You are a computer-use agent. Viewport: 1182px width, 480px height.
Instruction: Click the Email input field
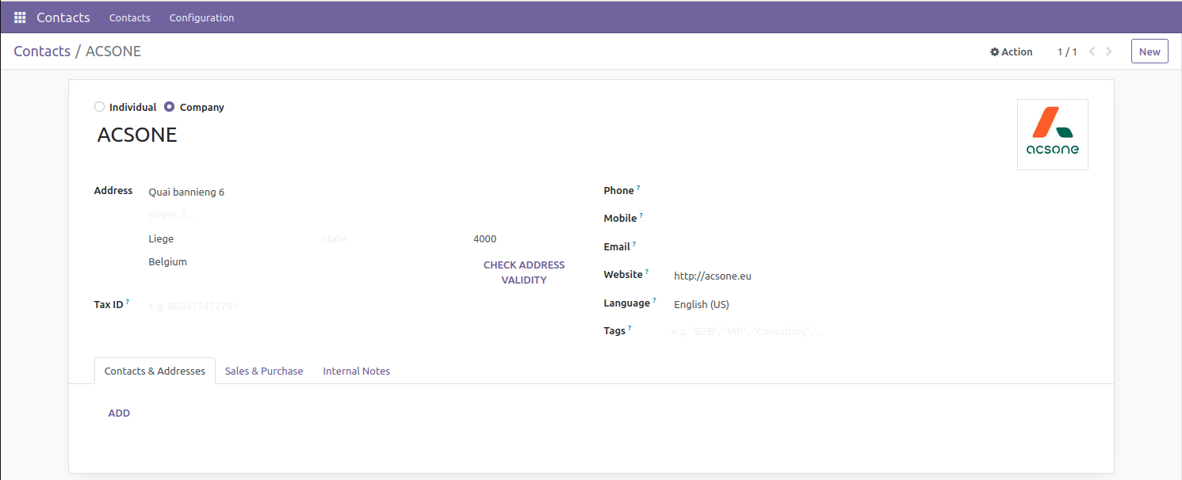pos(880,247)
